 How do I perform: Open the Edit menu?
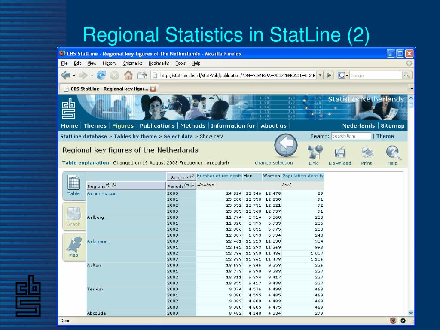(77, 64)
